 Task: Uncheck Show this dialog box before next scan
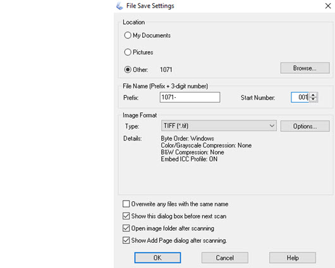point(126,216)
